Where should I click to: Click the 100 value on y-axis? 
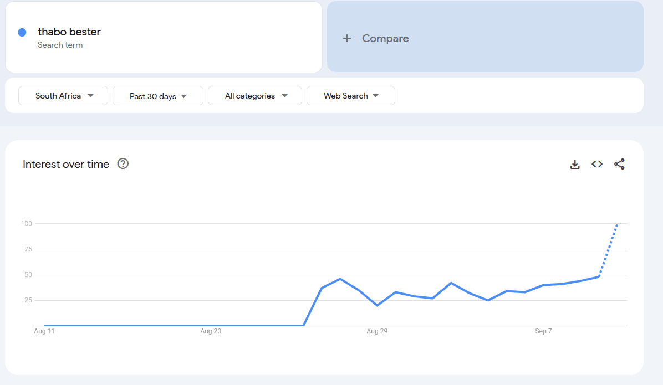pyautogui.click(x=26, y=224)
